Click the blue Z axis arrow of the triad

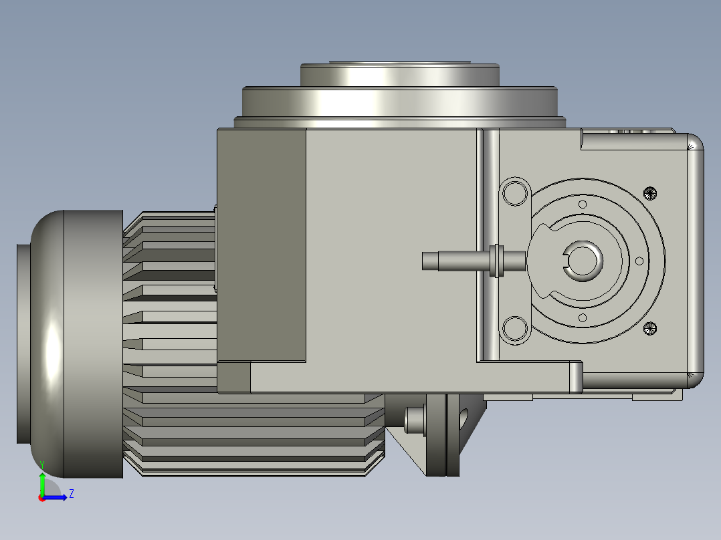[55, 498]
